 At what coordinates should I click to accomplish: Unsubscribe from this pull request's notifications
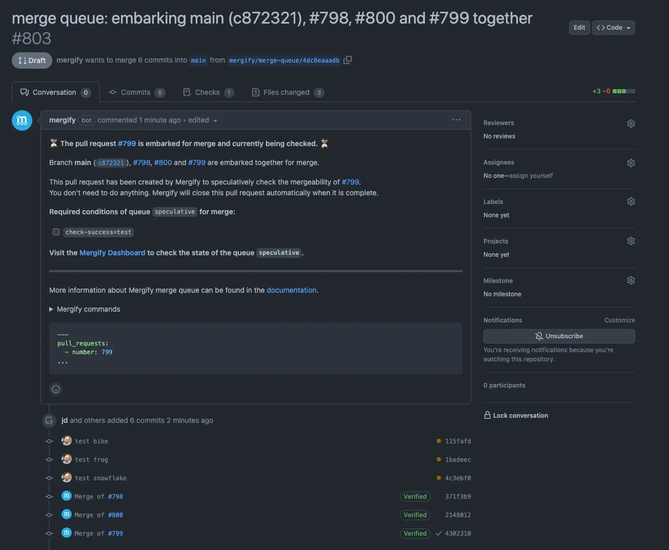(559, 336)
